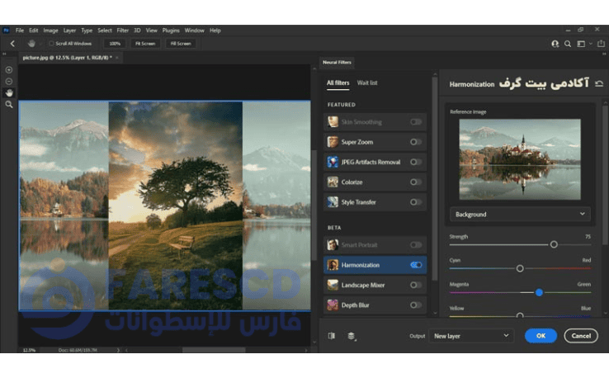Click the Harmonization filter thumbnail icon

coord(333,265)
